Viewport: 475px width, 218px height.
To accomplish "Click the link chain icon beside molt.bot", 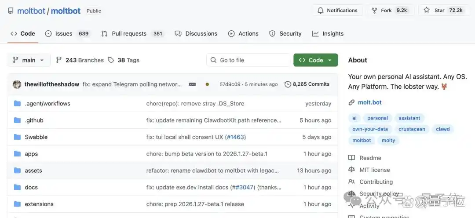I will 351,102.
